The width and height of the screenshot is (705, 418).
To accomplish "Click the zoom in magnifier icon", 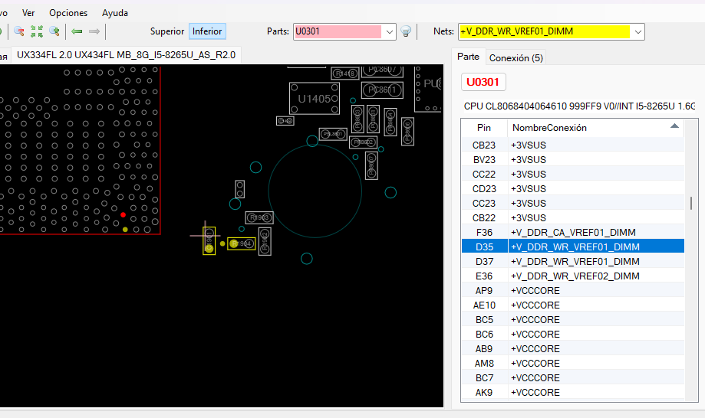I will [54, 31].
